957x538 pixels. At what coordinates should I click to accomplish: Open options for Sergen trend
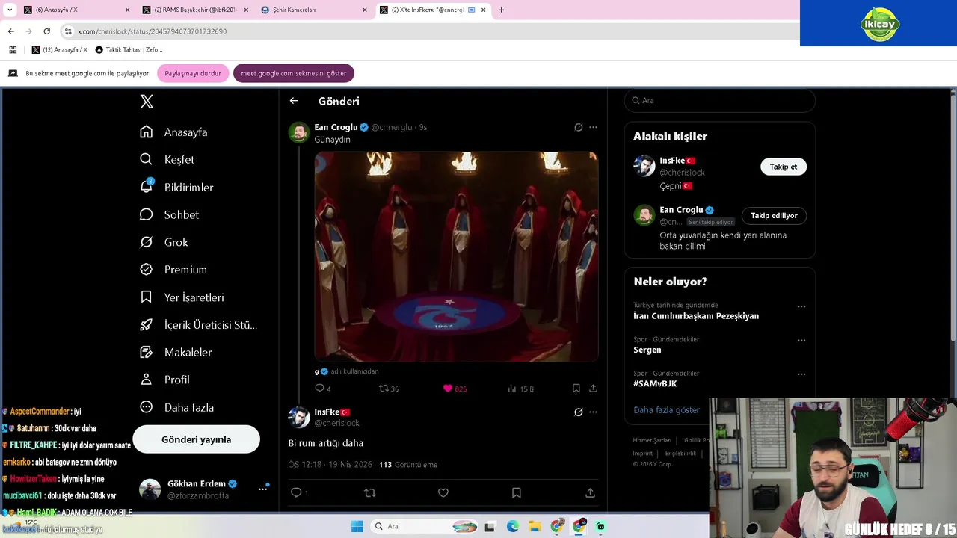(x=801, y=340)
